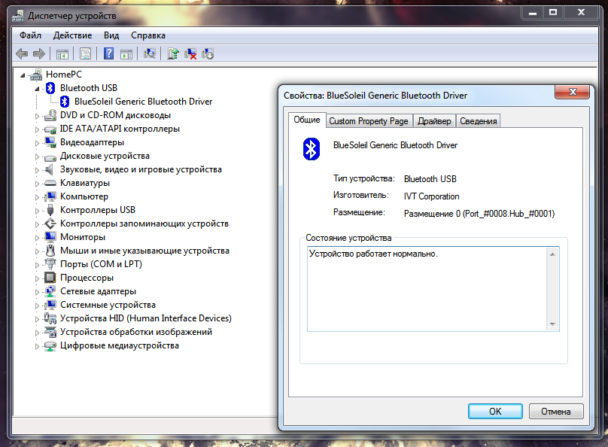
Task: Select the Процессоры category icon
Action: 50,278
